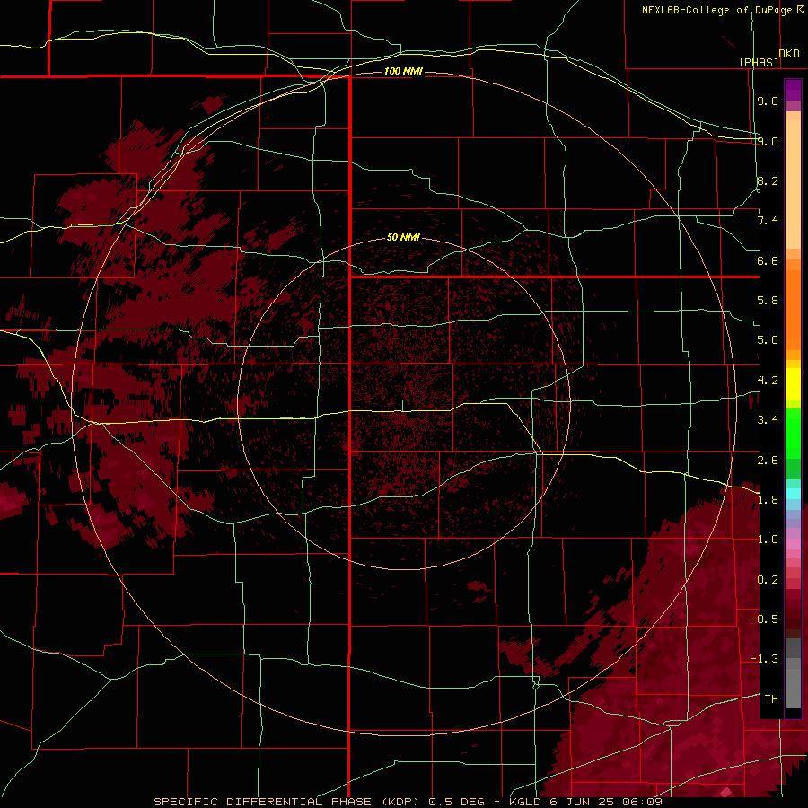Click the 8.2 value on color scale
This screenshot has width=808, height=808.
point(768,180)
